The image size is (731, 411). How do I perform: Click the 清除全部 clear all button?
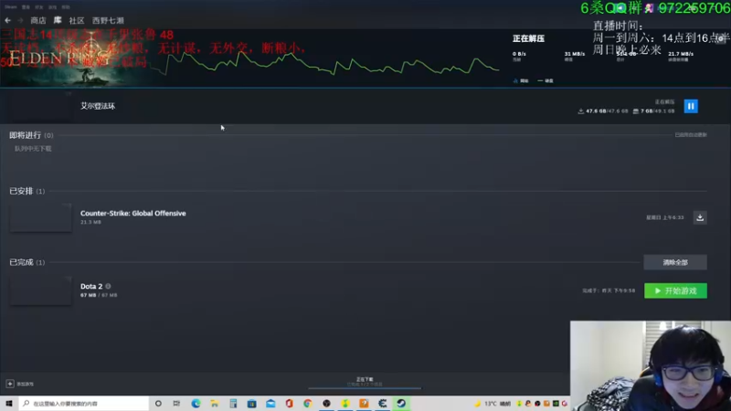pyautogui.click(x=675, y=262)
